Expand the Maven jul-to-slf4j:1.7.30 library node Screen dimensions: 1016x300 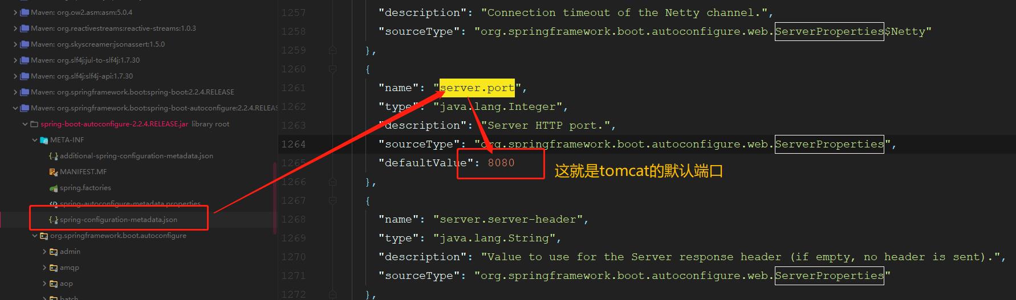tap(15, 60)
